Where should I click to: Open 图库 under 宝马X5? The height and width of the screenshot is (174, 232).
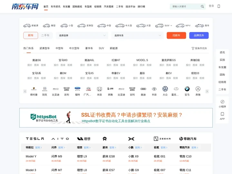coord(89,78)
